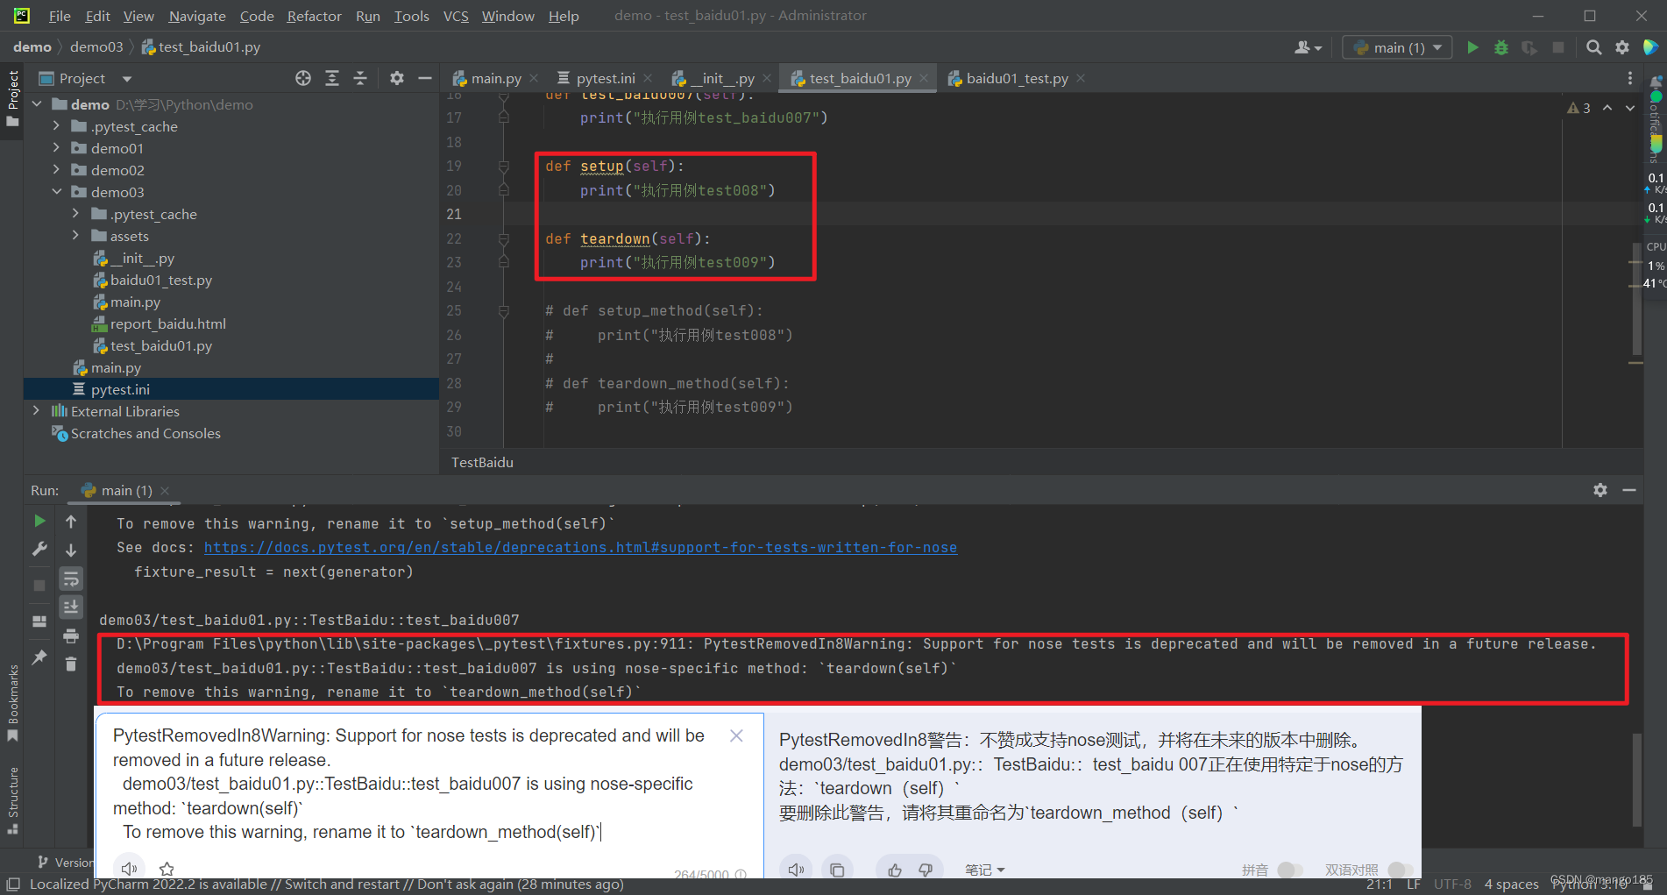Switch to the baidu01_test.py editor tab
This screenshot has width=1667, height=895.
[x=1017, y=78]
